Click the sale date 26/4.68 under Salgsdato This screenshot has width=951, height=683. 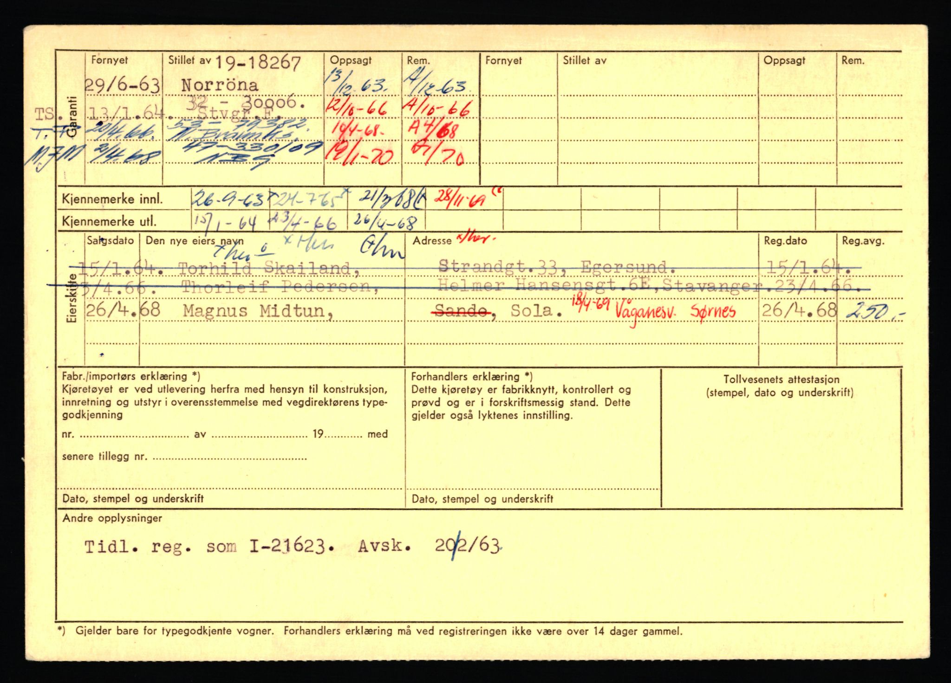[x=123, y=309]
